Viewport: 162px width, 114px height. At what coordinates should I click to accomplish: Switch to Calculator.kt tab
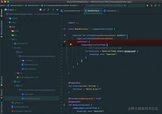tap(111, 11)
